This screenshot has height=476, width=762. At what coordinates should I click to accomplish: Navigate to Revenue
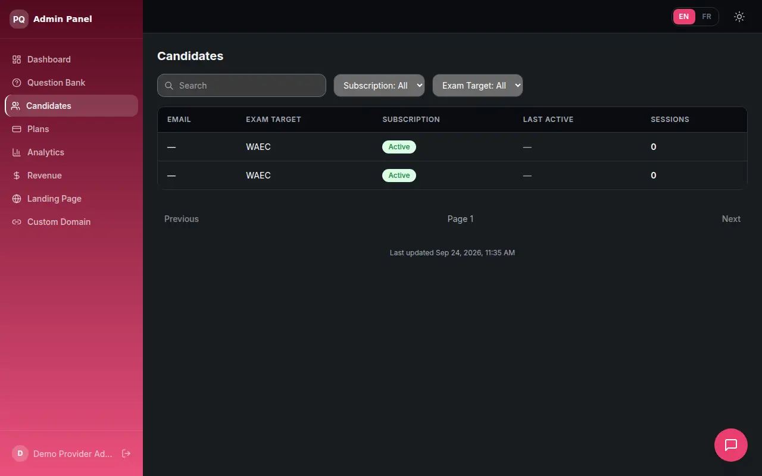pos(71,176)
